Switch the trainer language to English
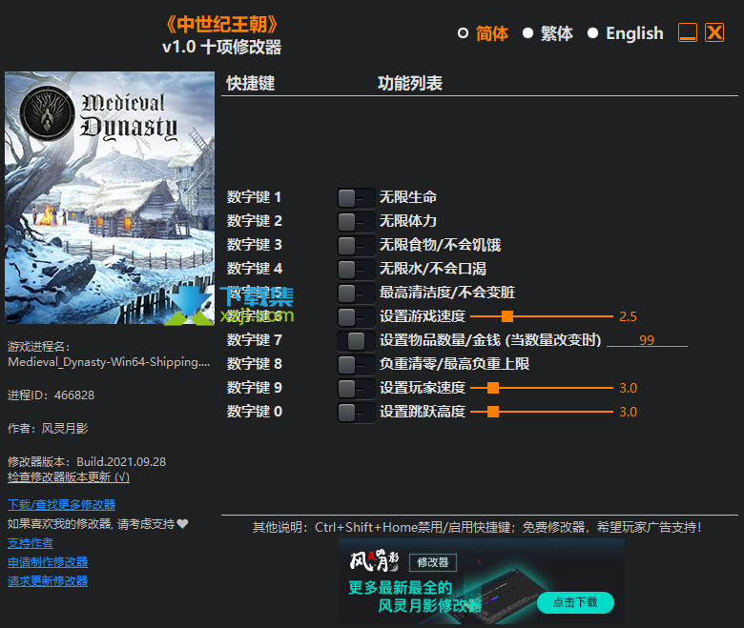Image resolution: width=744 pixels, height=628 pixels. (x=592, y=33)
